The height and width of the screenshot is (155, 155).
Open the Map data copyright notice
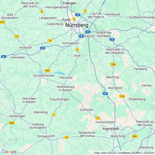124,153
